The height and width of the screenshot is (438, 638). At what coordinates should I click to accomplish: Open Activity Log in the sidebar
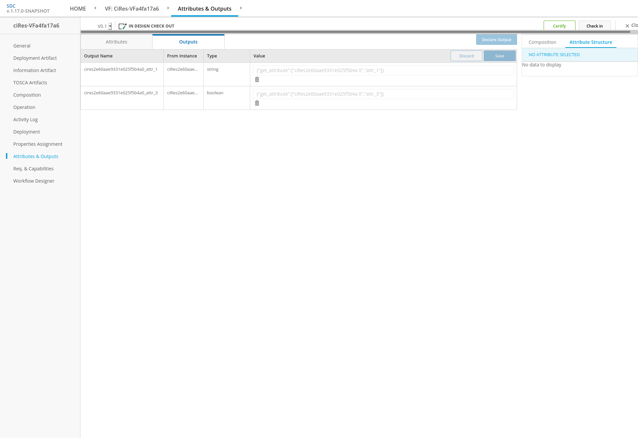pyautogui.click(x=26, y=120)
